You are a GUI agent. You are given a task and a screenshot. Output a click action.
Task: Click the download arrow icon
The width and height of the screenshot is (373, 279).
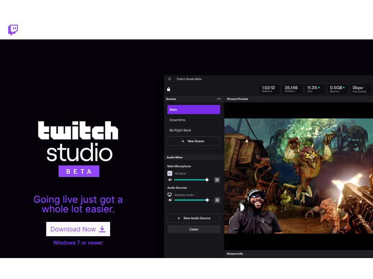(x=102, y=229)
